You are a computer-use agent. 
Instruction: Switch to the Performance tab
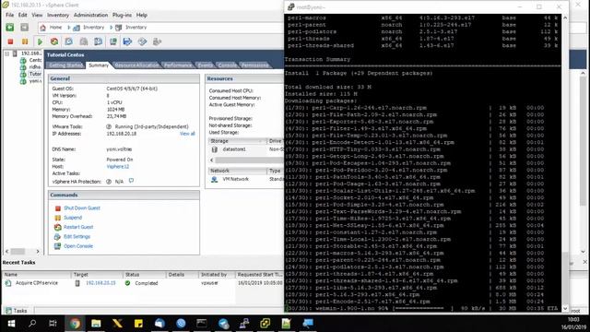tap(178, 65)
